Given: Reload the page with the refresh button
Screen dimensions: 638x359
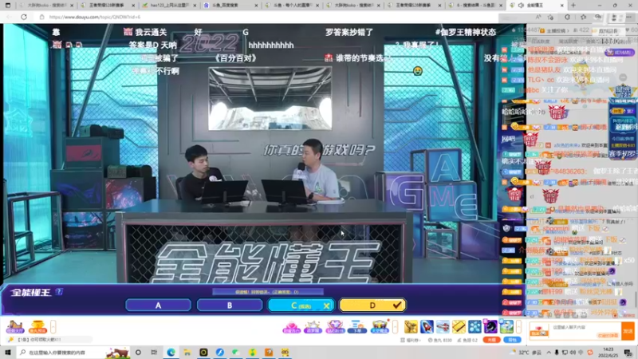Looking at the screenshot, I should [24, 17].
